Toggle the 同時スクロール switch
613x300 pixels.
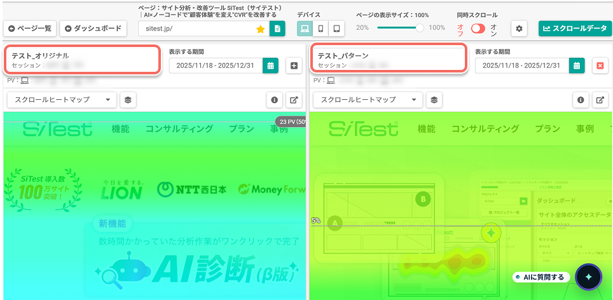[478, 29]
